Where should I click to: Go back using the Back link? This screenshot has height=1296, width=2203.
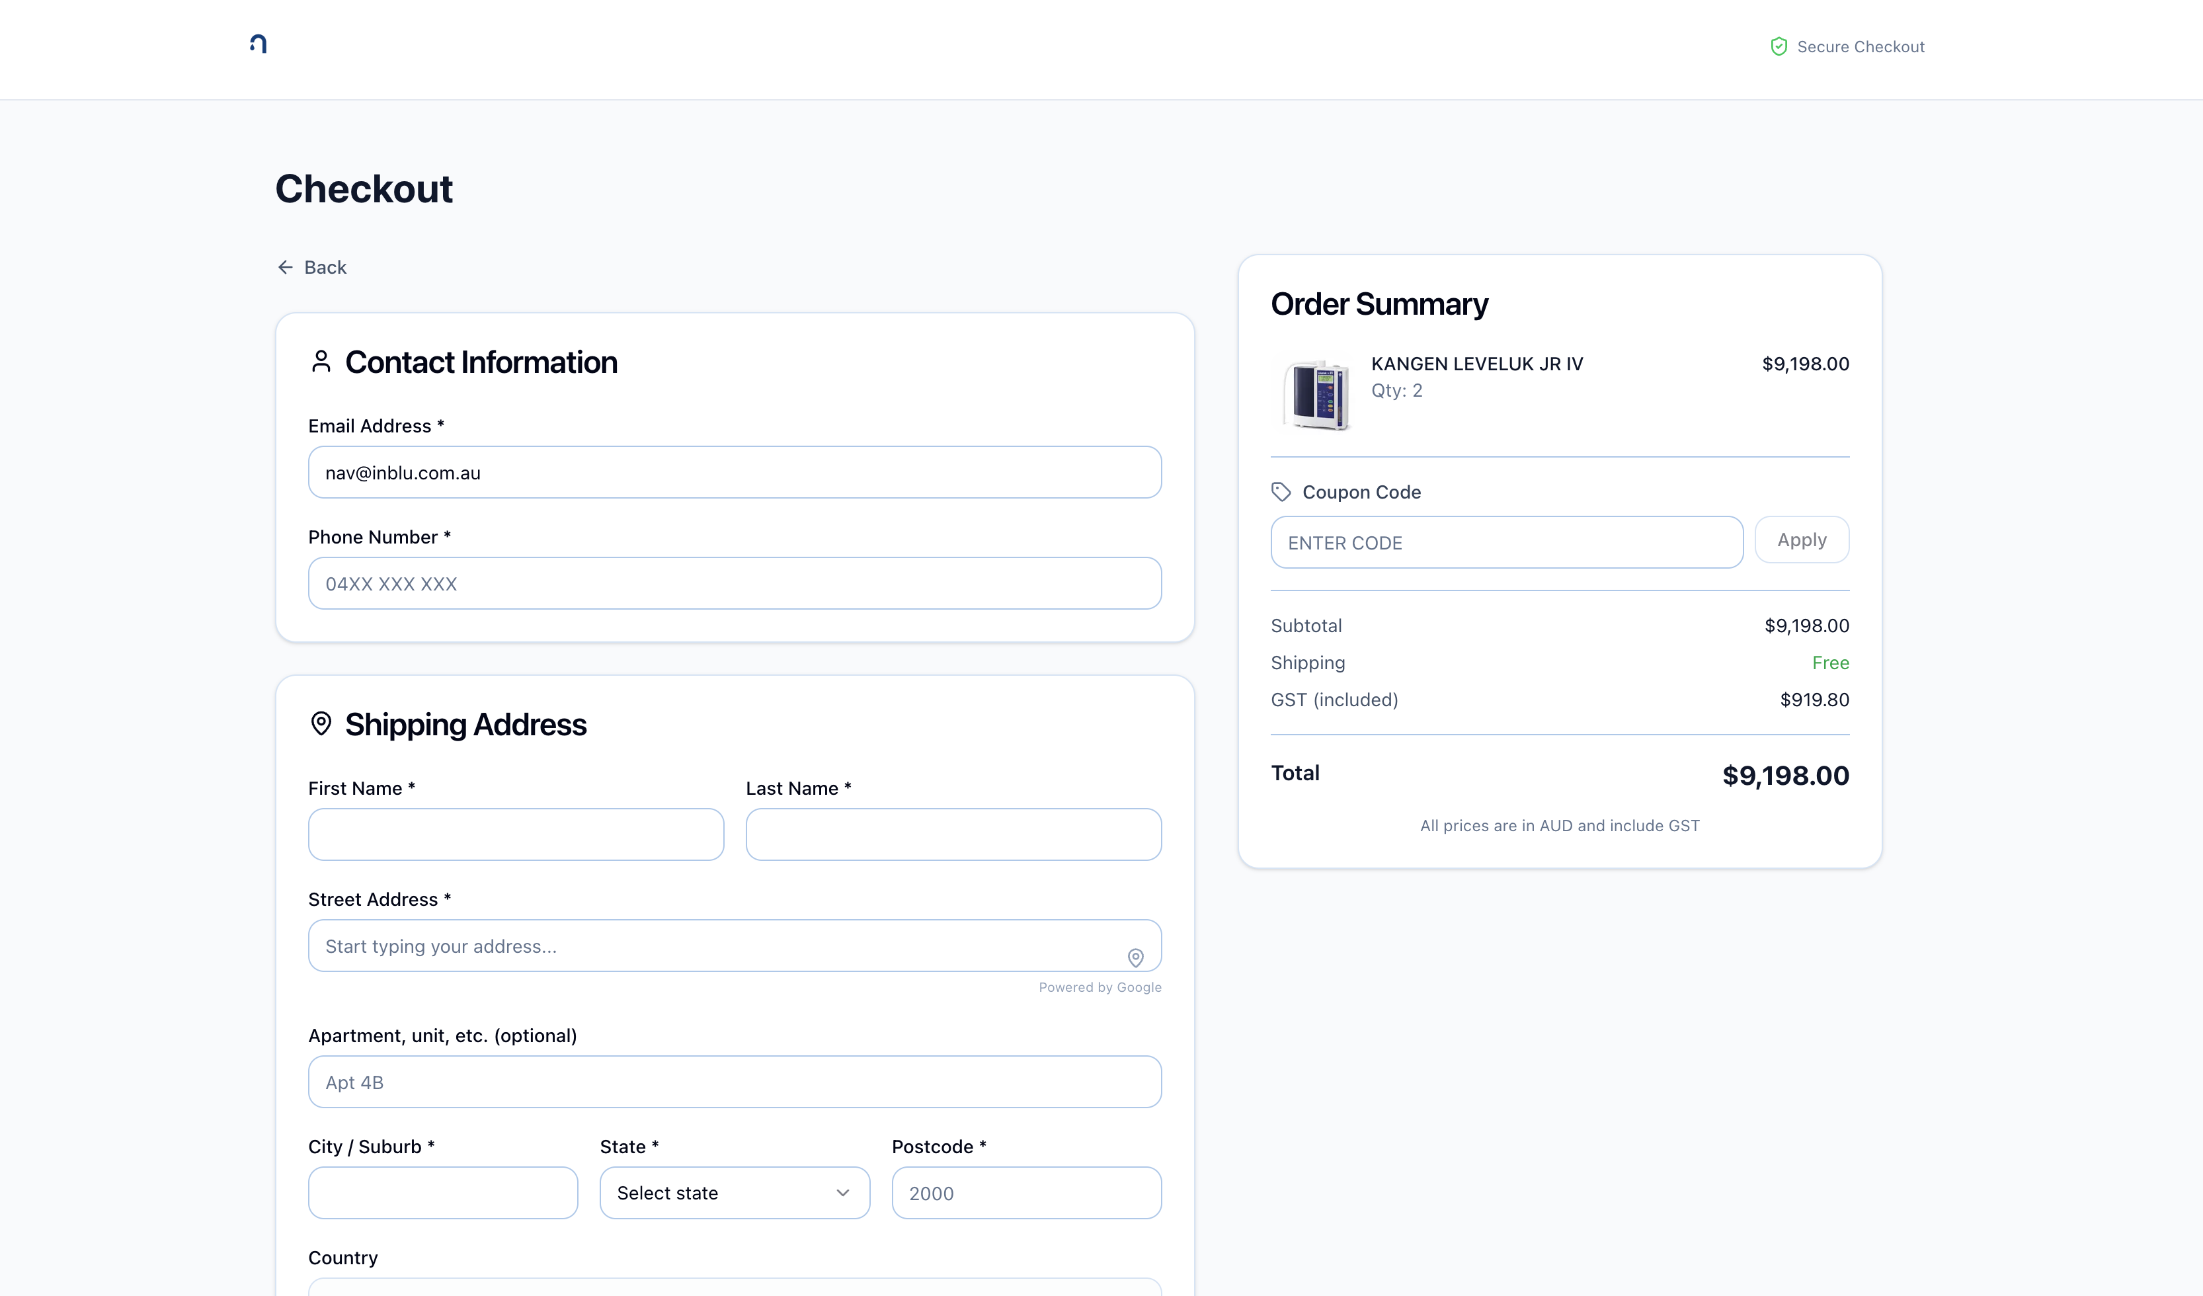pos(312,266)
